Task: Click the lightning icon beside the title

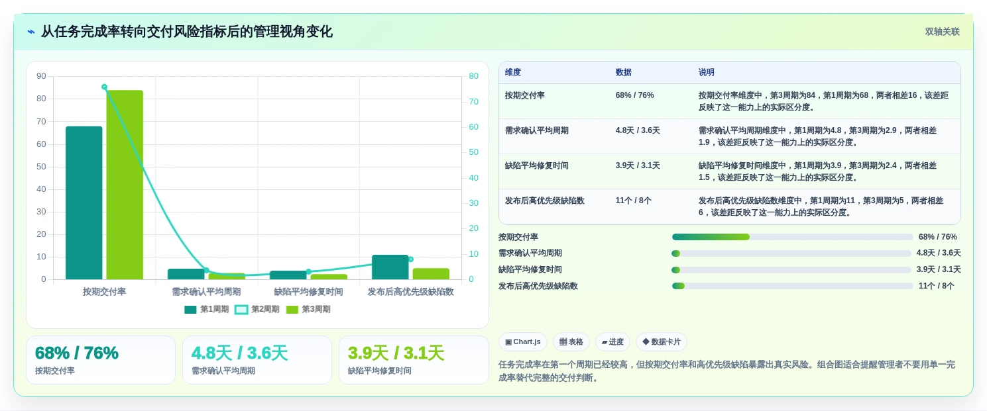Action: 31,32
